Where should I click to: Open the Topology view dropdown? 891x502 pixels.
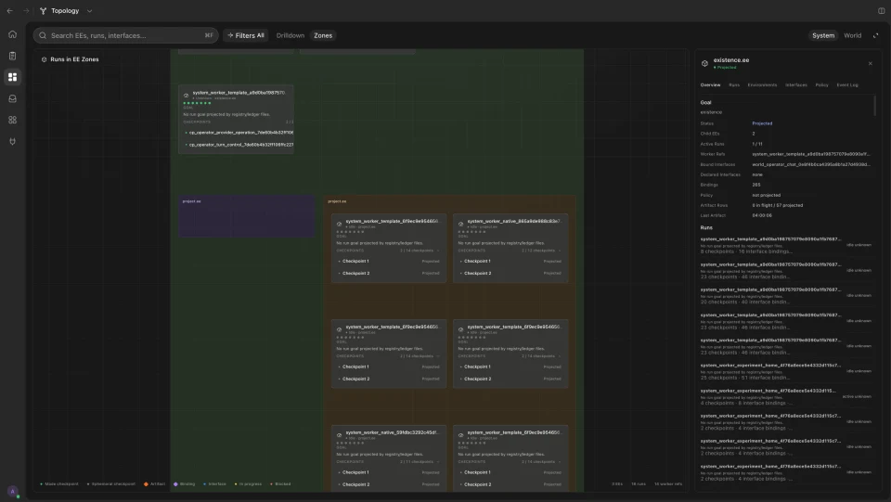pos(66,11)
